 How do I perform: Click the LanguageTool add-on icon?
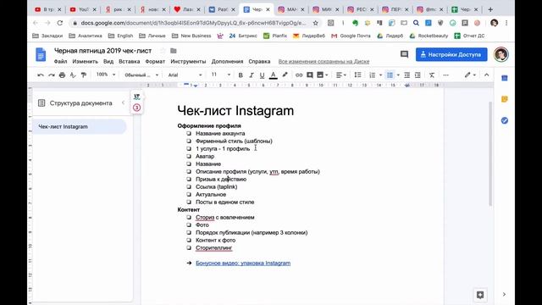tap(137, 97)
